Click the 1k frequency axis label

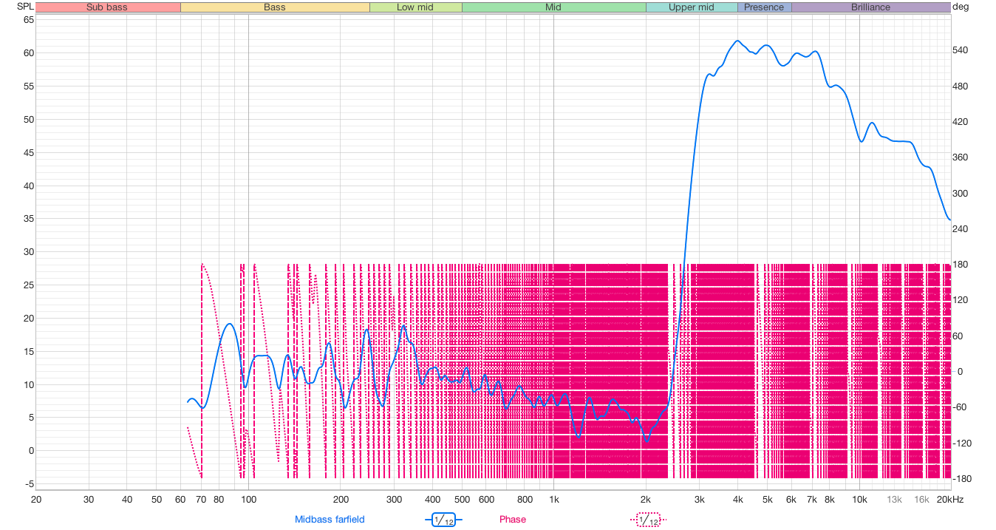click(x=553, y=500)
